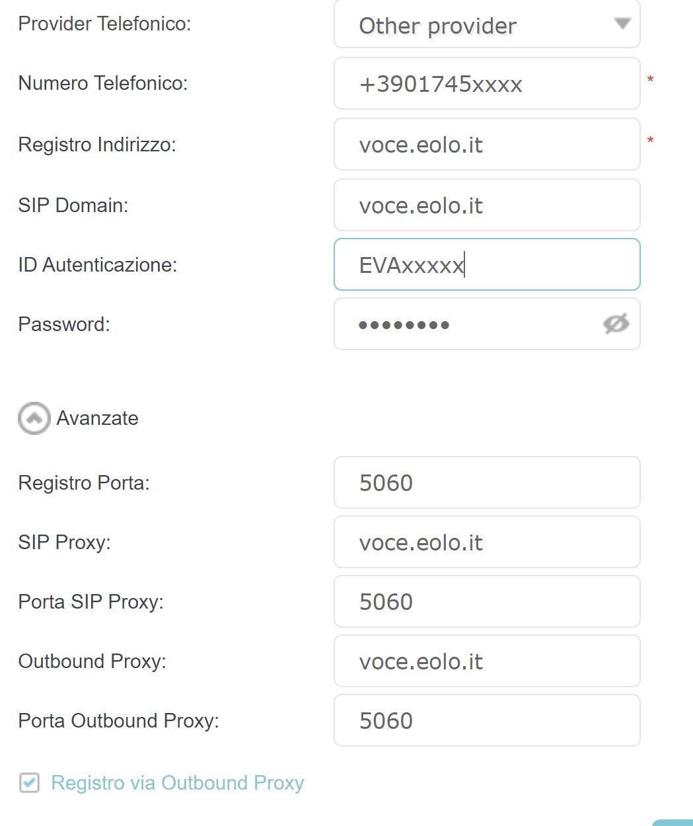
Task: Open the Provider Telefonico dropdown arrow
Action: click(x=622, y=24)
